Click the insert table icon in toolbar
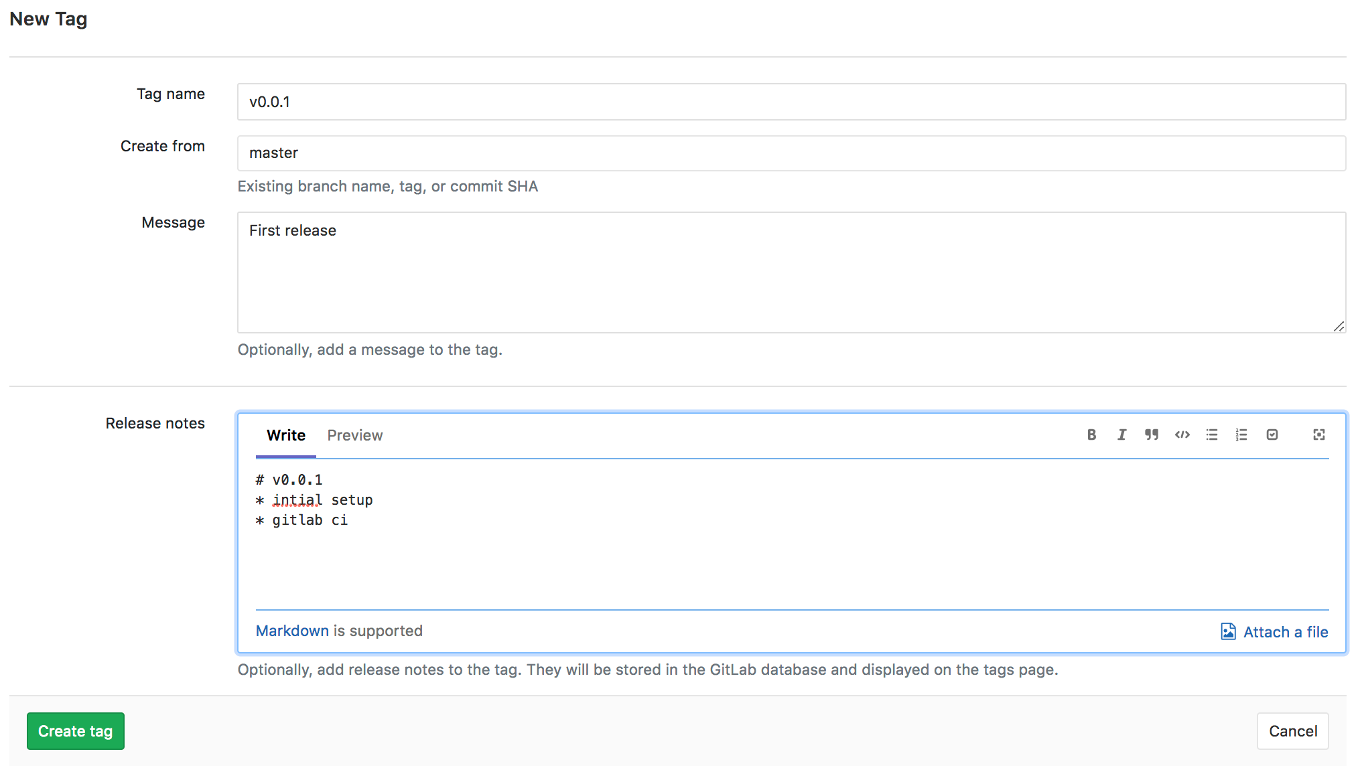 (1272, 435)
